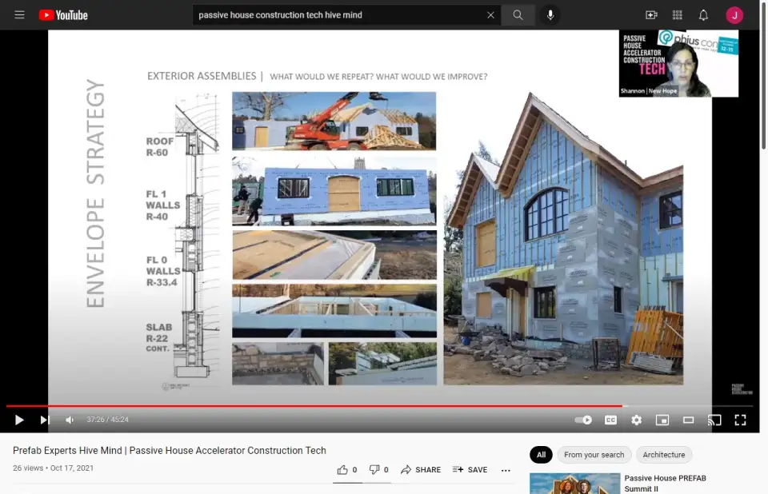Click the SHARE button

421,470
